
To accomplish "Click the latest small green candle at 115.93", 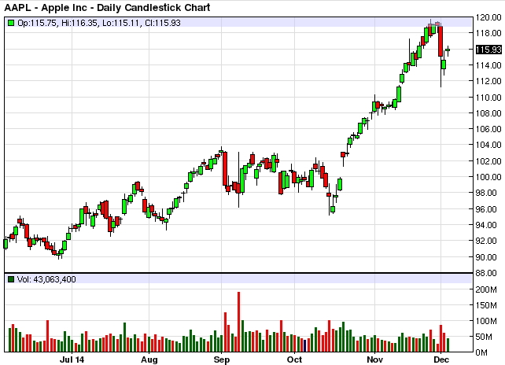I will pyautogui.click(x=448, y=50).
